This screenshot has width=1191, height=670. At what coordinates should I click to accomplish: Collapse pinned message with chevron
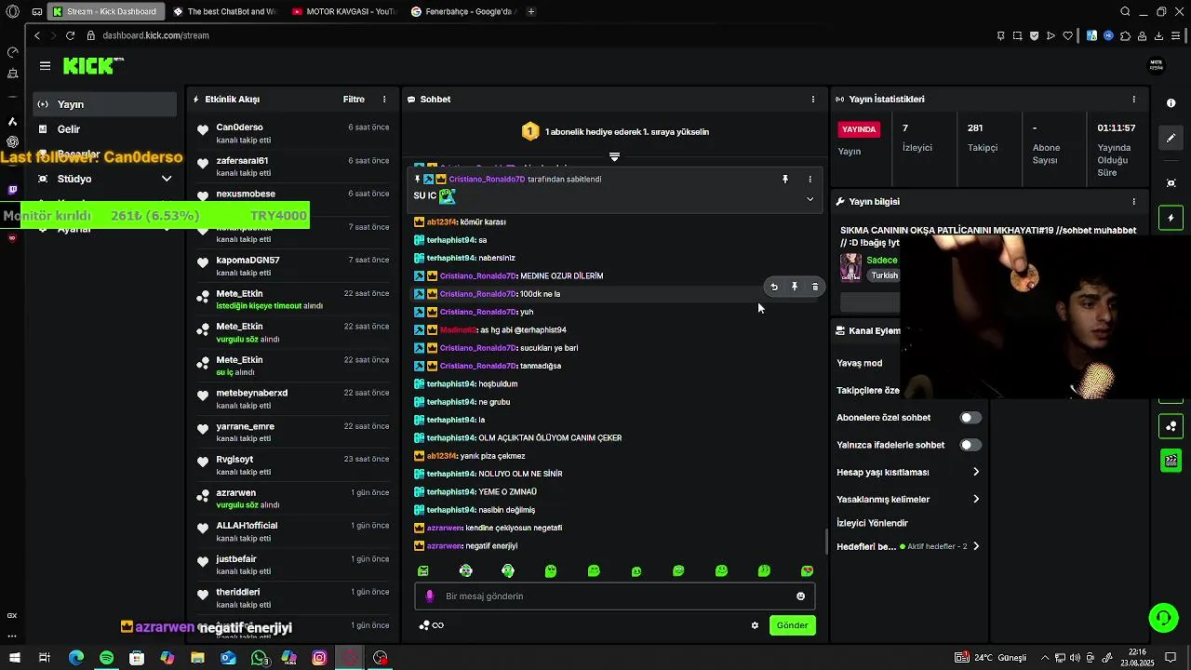810,199
